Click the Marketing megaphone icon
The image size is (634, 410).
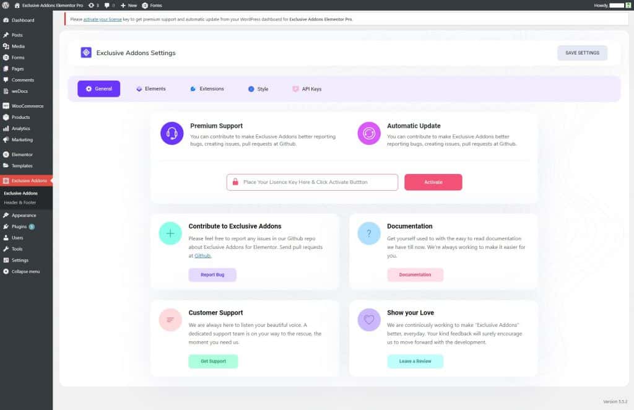(6, 140)
